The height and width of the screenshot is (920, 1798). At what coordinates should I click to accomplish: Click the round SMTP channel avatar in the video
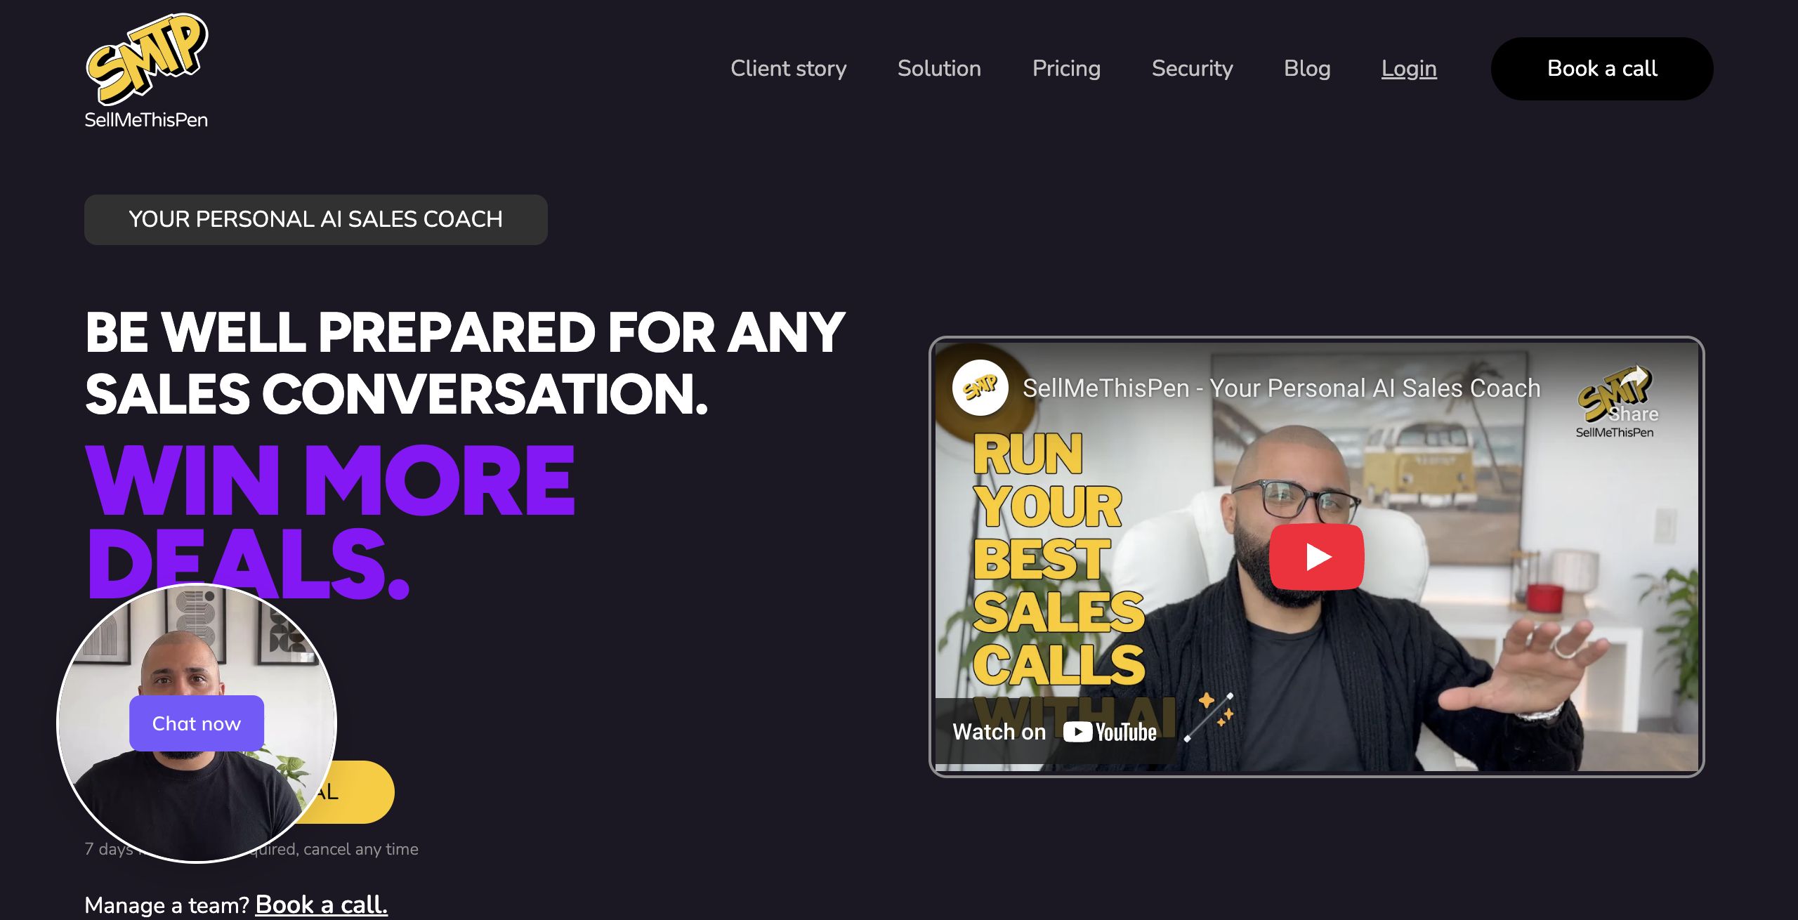(x=980, y=388)
